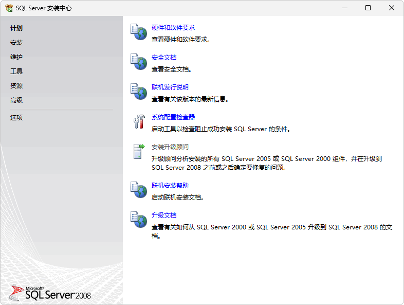Open the 安全文档 link
Image resolution: width=404 pixels, height=305 pixels.
click(164, 58)
